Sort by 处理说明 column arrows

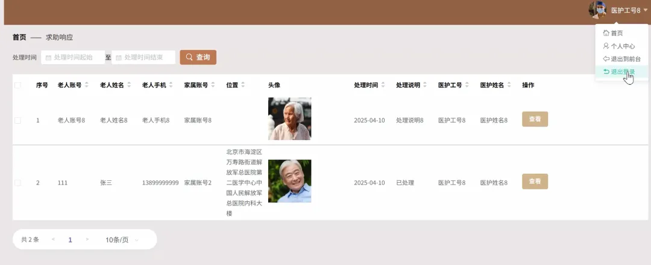[x=425, y=85]
